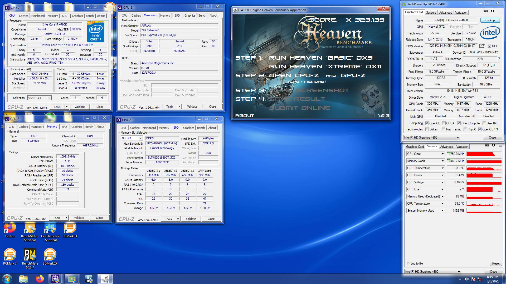The width and height of the screenshot is (506, 284).
Task: Open Bench tab in CPU-Z Mainboard window
Action: 202,16
